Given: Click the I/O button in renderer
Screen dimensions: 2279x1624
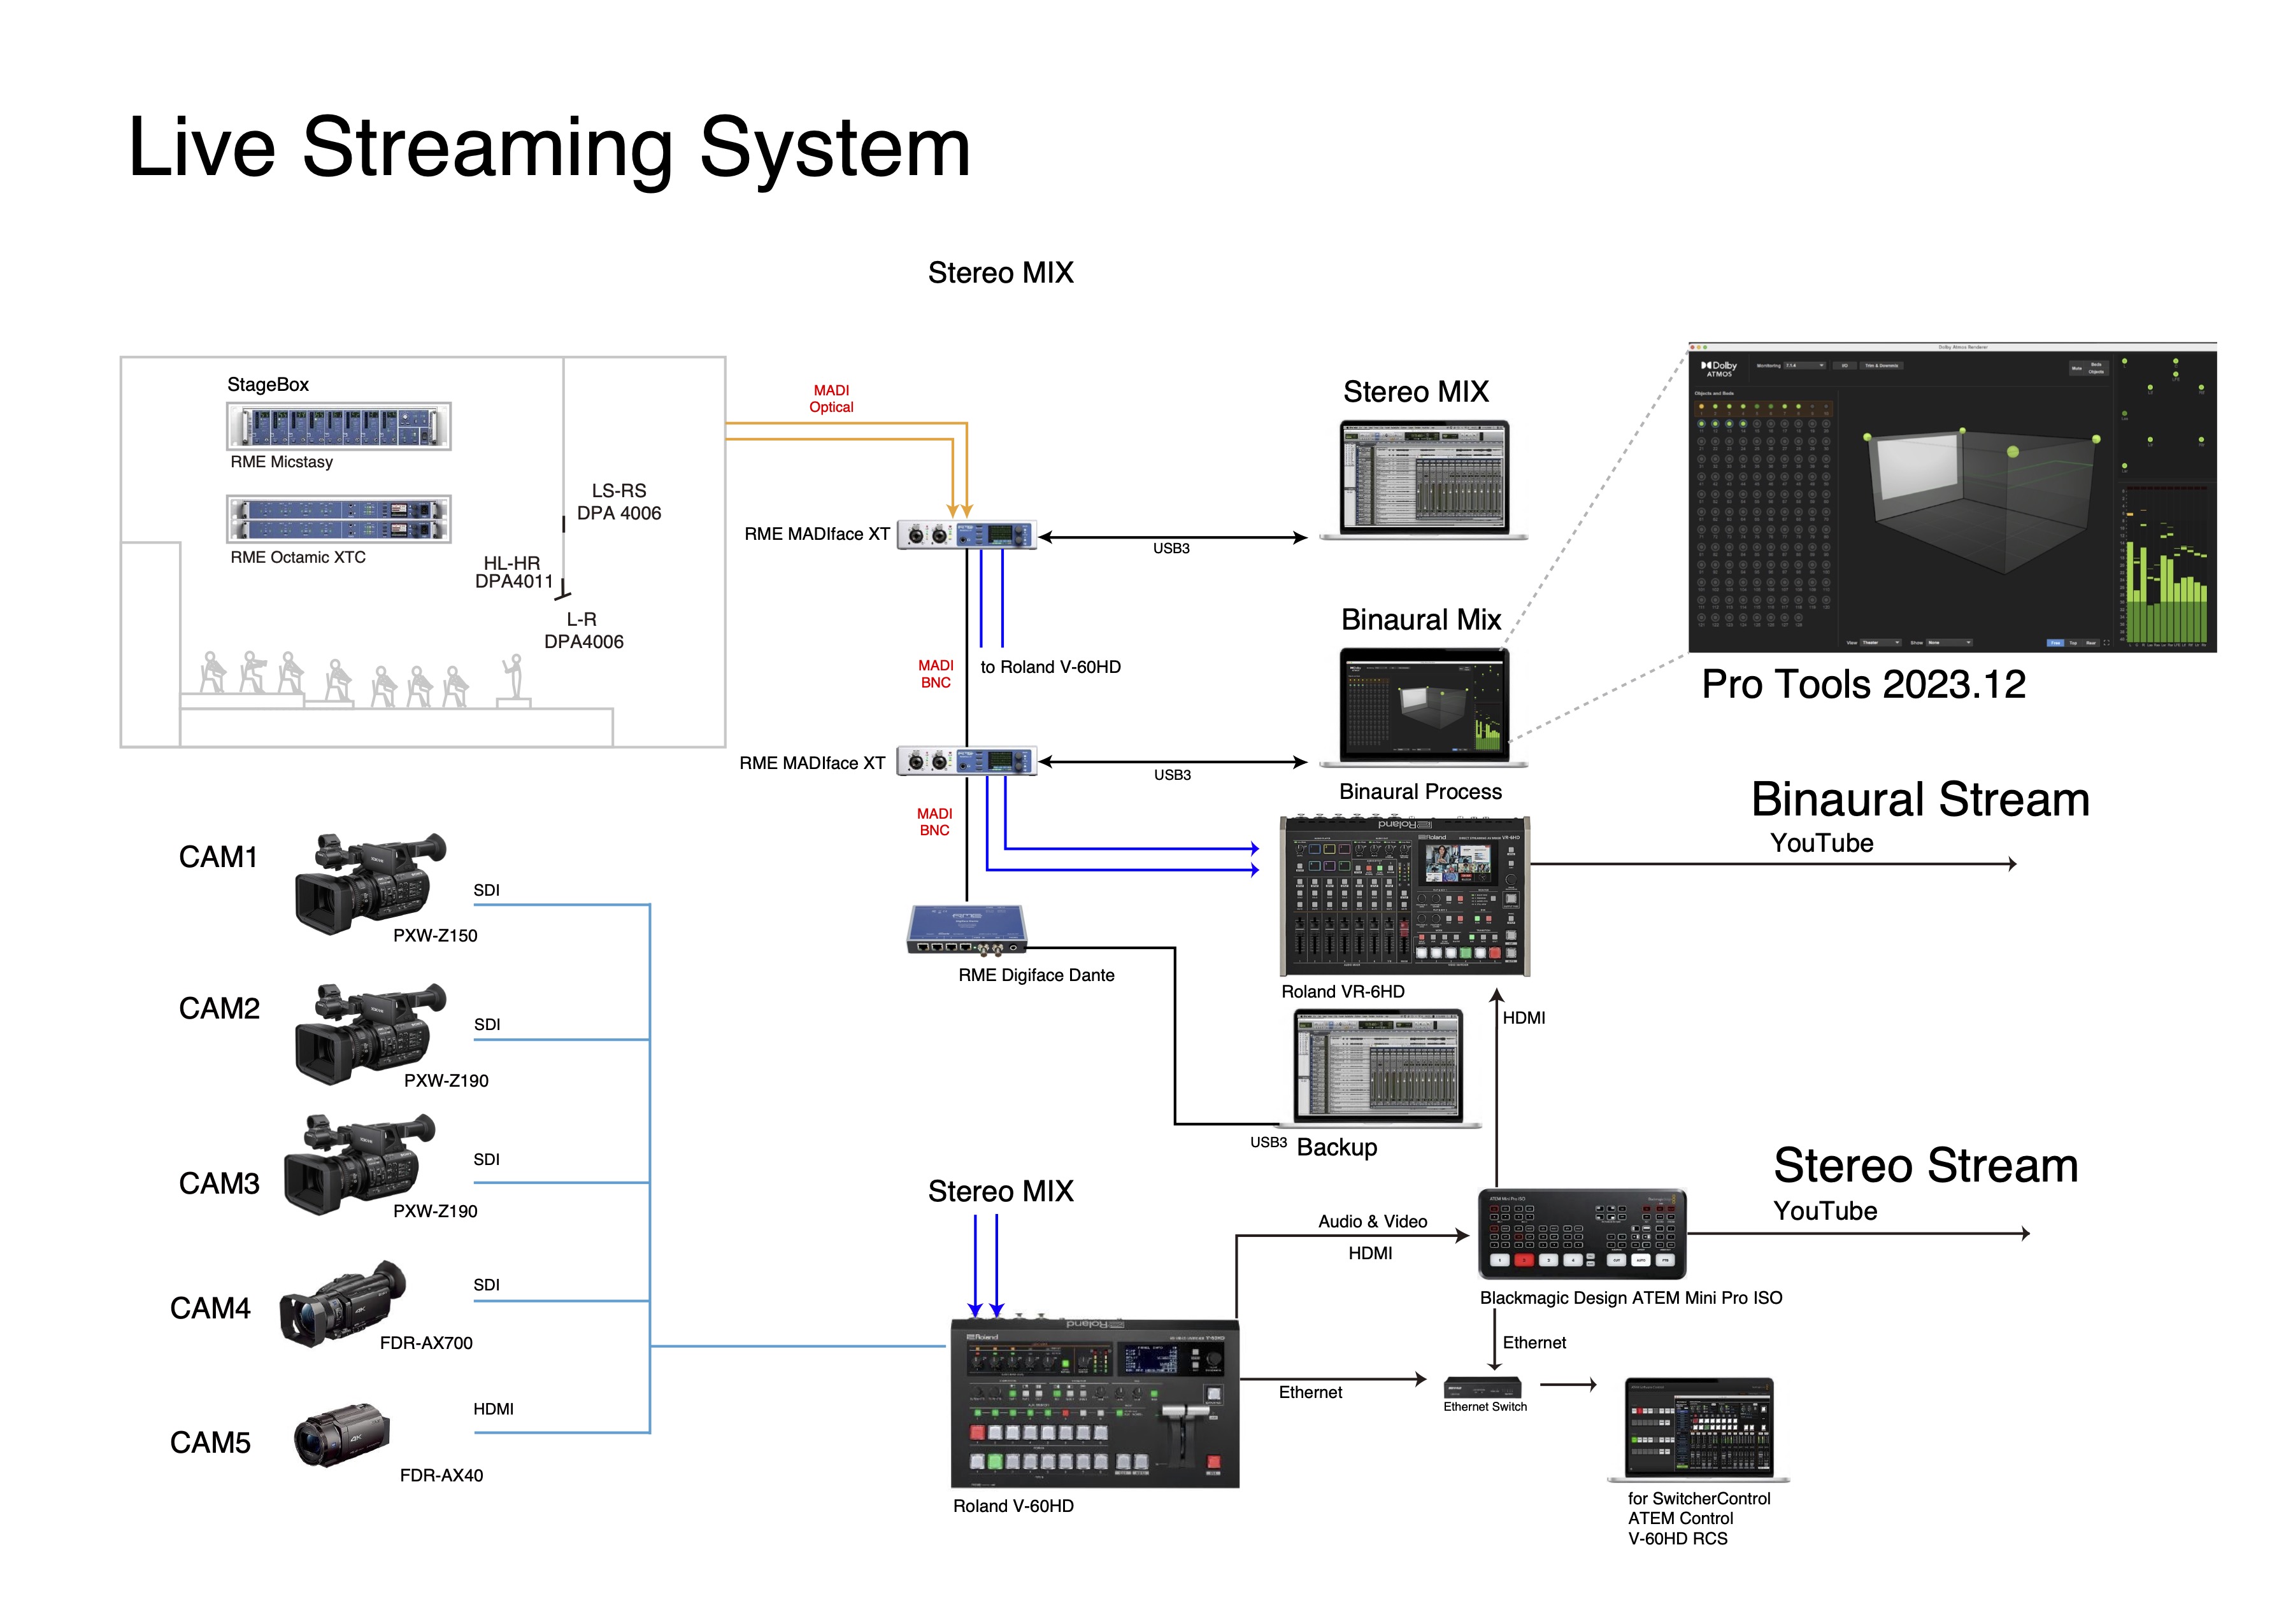Looking at the screenshot, I should pos(1845,366).
